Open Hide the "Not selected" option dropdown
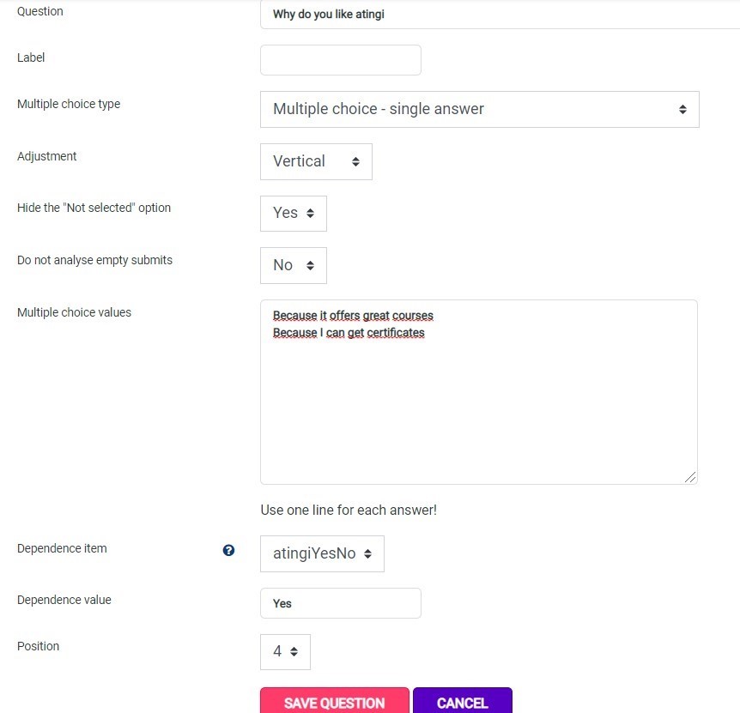The height and width of the screenshot is (713, 740). pos(294,214)
